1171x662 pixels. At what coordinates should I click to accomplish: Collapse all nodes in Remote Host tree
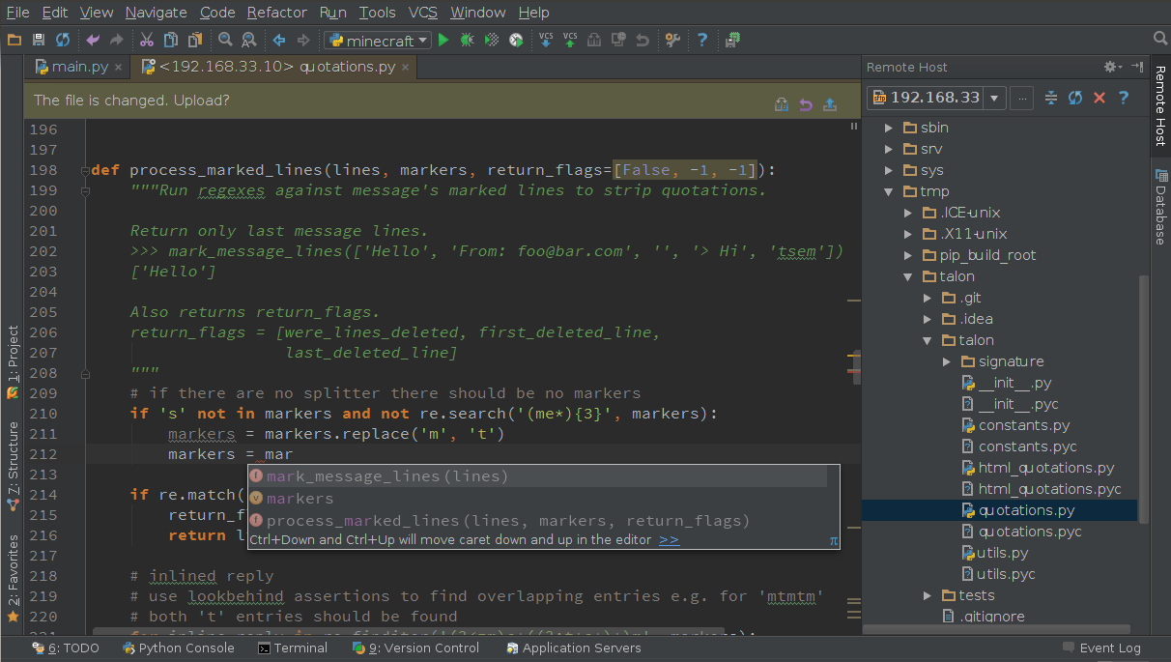[1050, 97]
